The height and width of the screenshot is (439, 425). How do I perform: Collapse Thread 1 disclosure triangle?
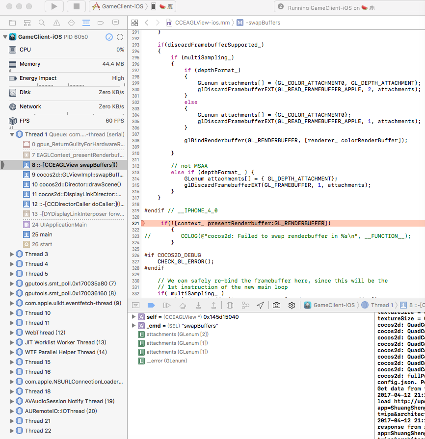click(x=12, y=134)
